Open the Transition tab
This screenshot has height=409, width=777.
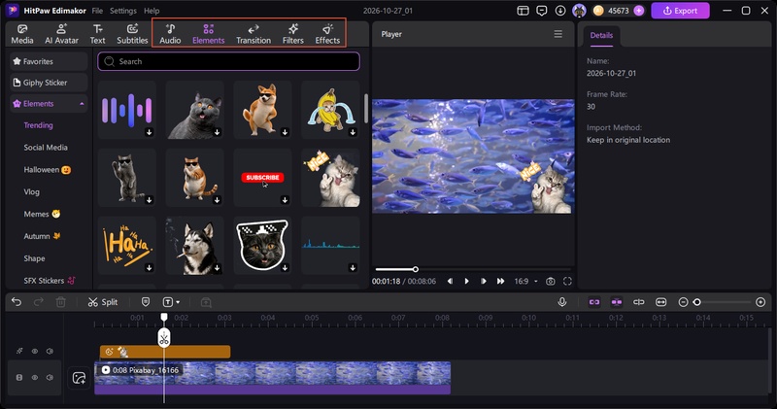coord(253,34)
